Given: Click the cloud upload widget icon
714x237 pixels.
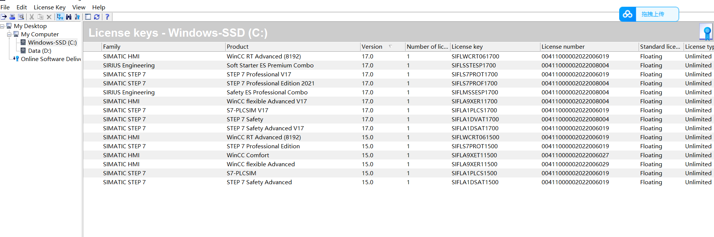Looking at the screenshot, I should pos(628,14).
